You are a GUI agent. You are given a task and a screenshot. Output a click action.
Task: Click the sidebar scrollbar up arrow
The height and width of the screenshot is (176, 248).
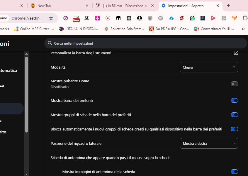27,54
